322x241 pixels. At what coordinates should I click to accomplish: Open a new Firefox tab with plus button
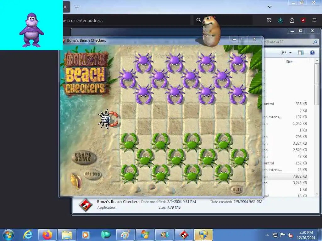tap(77, 7)
